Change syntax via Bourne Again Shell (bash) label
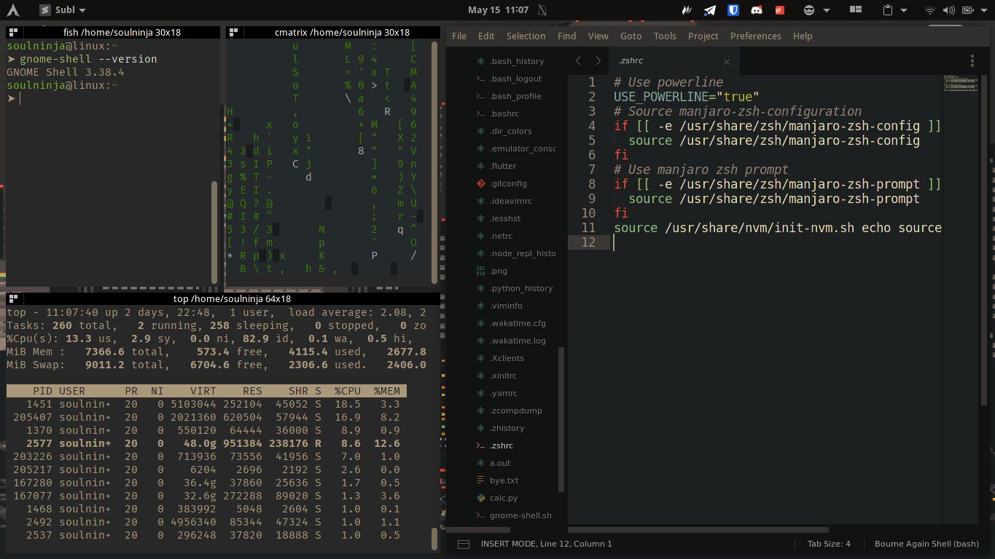 (x=926, y=543)
